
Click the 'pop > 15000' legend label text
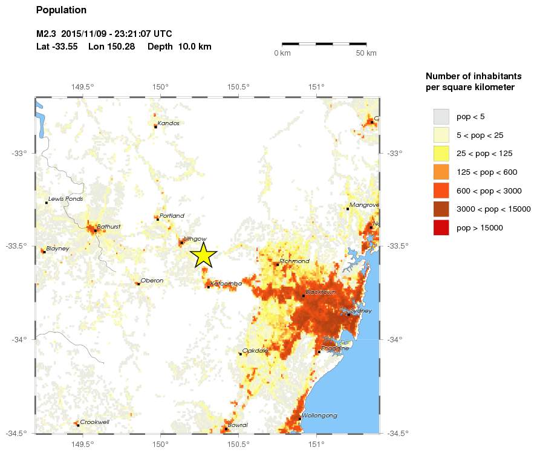(x=480, y=228)
